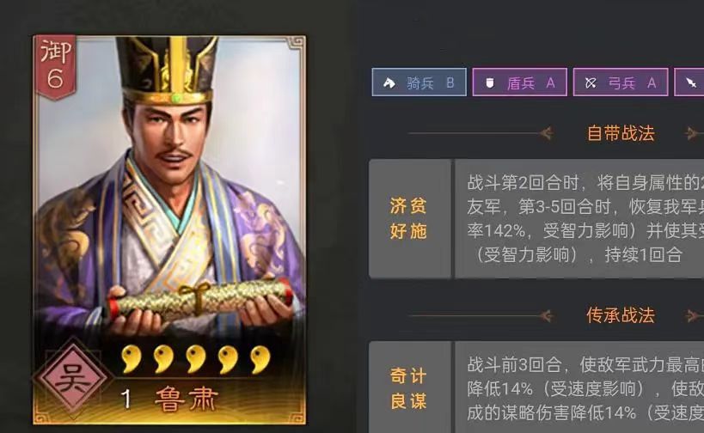704x433 pixels.
Task: Click the 鲁肃 name label on the card
Action: click(187, 399)
